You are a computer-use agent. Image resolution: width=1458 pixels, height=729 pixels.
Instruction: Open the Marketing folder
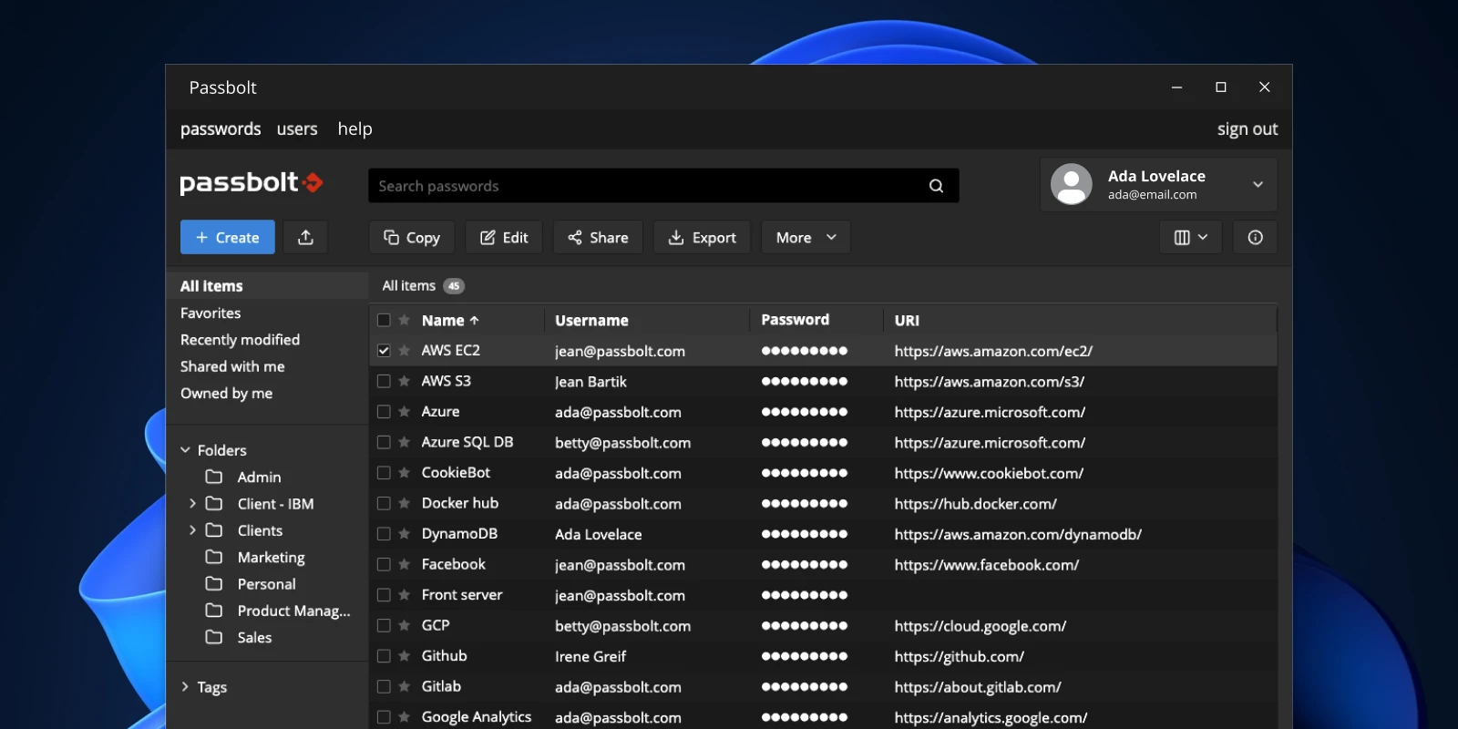tap(271, 557)
